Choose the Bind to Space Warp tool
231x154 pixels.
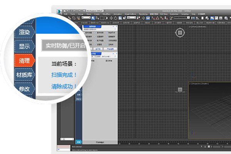tap(78, 18)
